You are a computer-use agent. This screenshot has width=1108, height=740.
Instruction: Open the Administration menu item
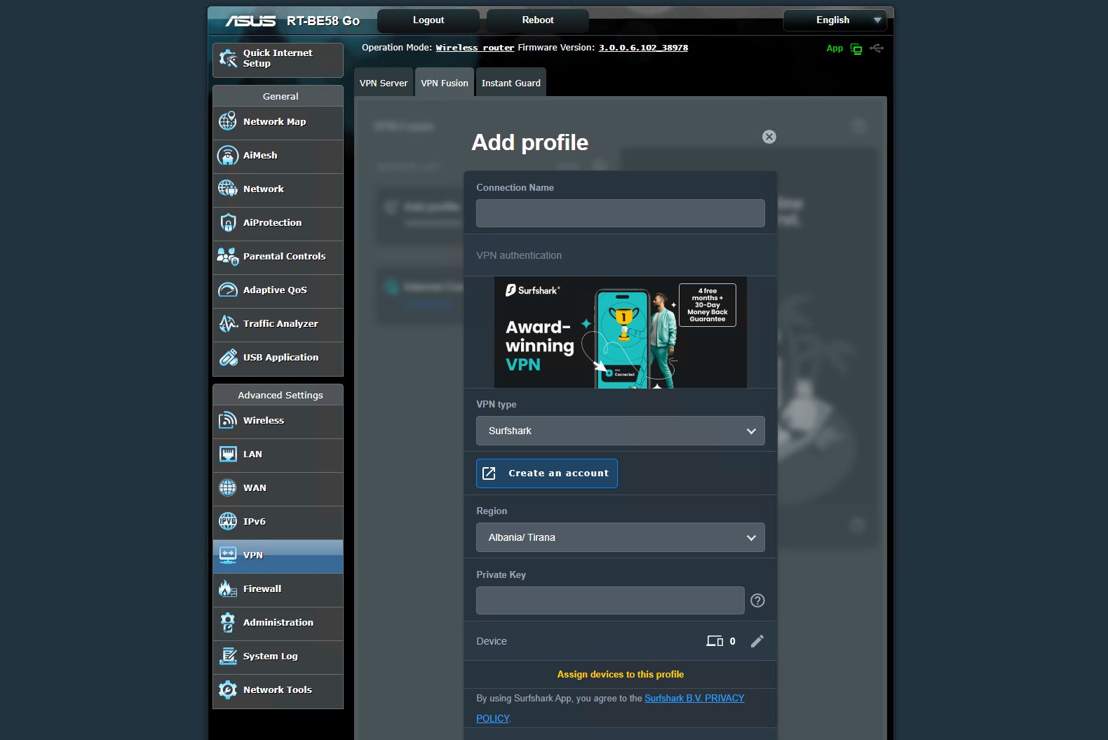click(278, 623)
